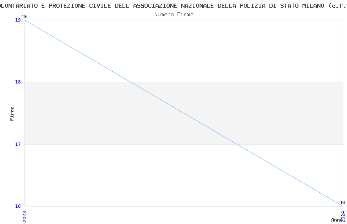This screenshot has width=347, height=224.
Task: Click the blue line's end point at 2024
Action: pyautogui.click(x=343, y=206)
